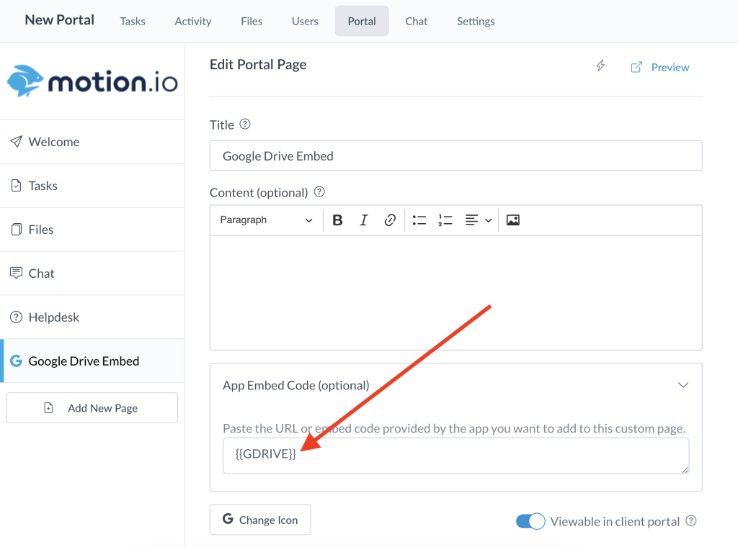Click the Title input field
This screenshot has width=738, height=547.
pos(455,155)
